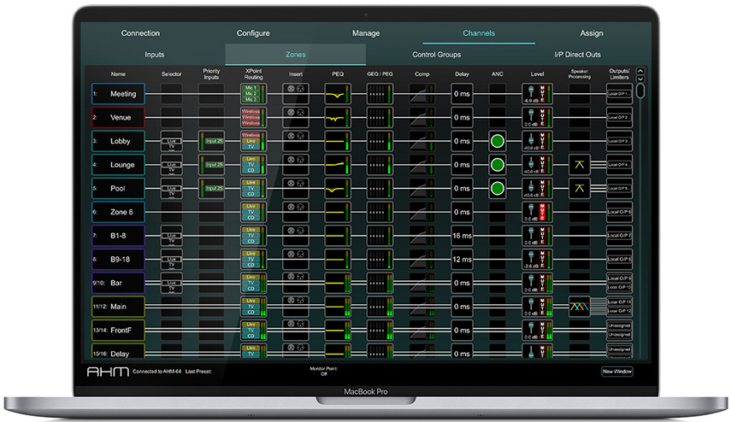Click the New Window button

617,372
